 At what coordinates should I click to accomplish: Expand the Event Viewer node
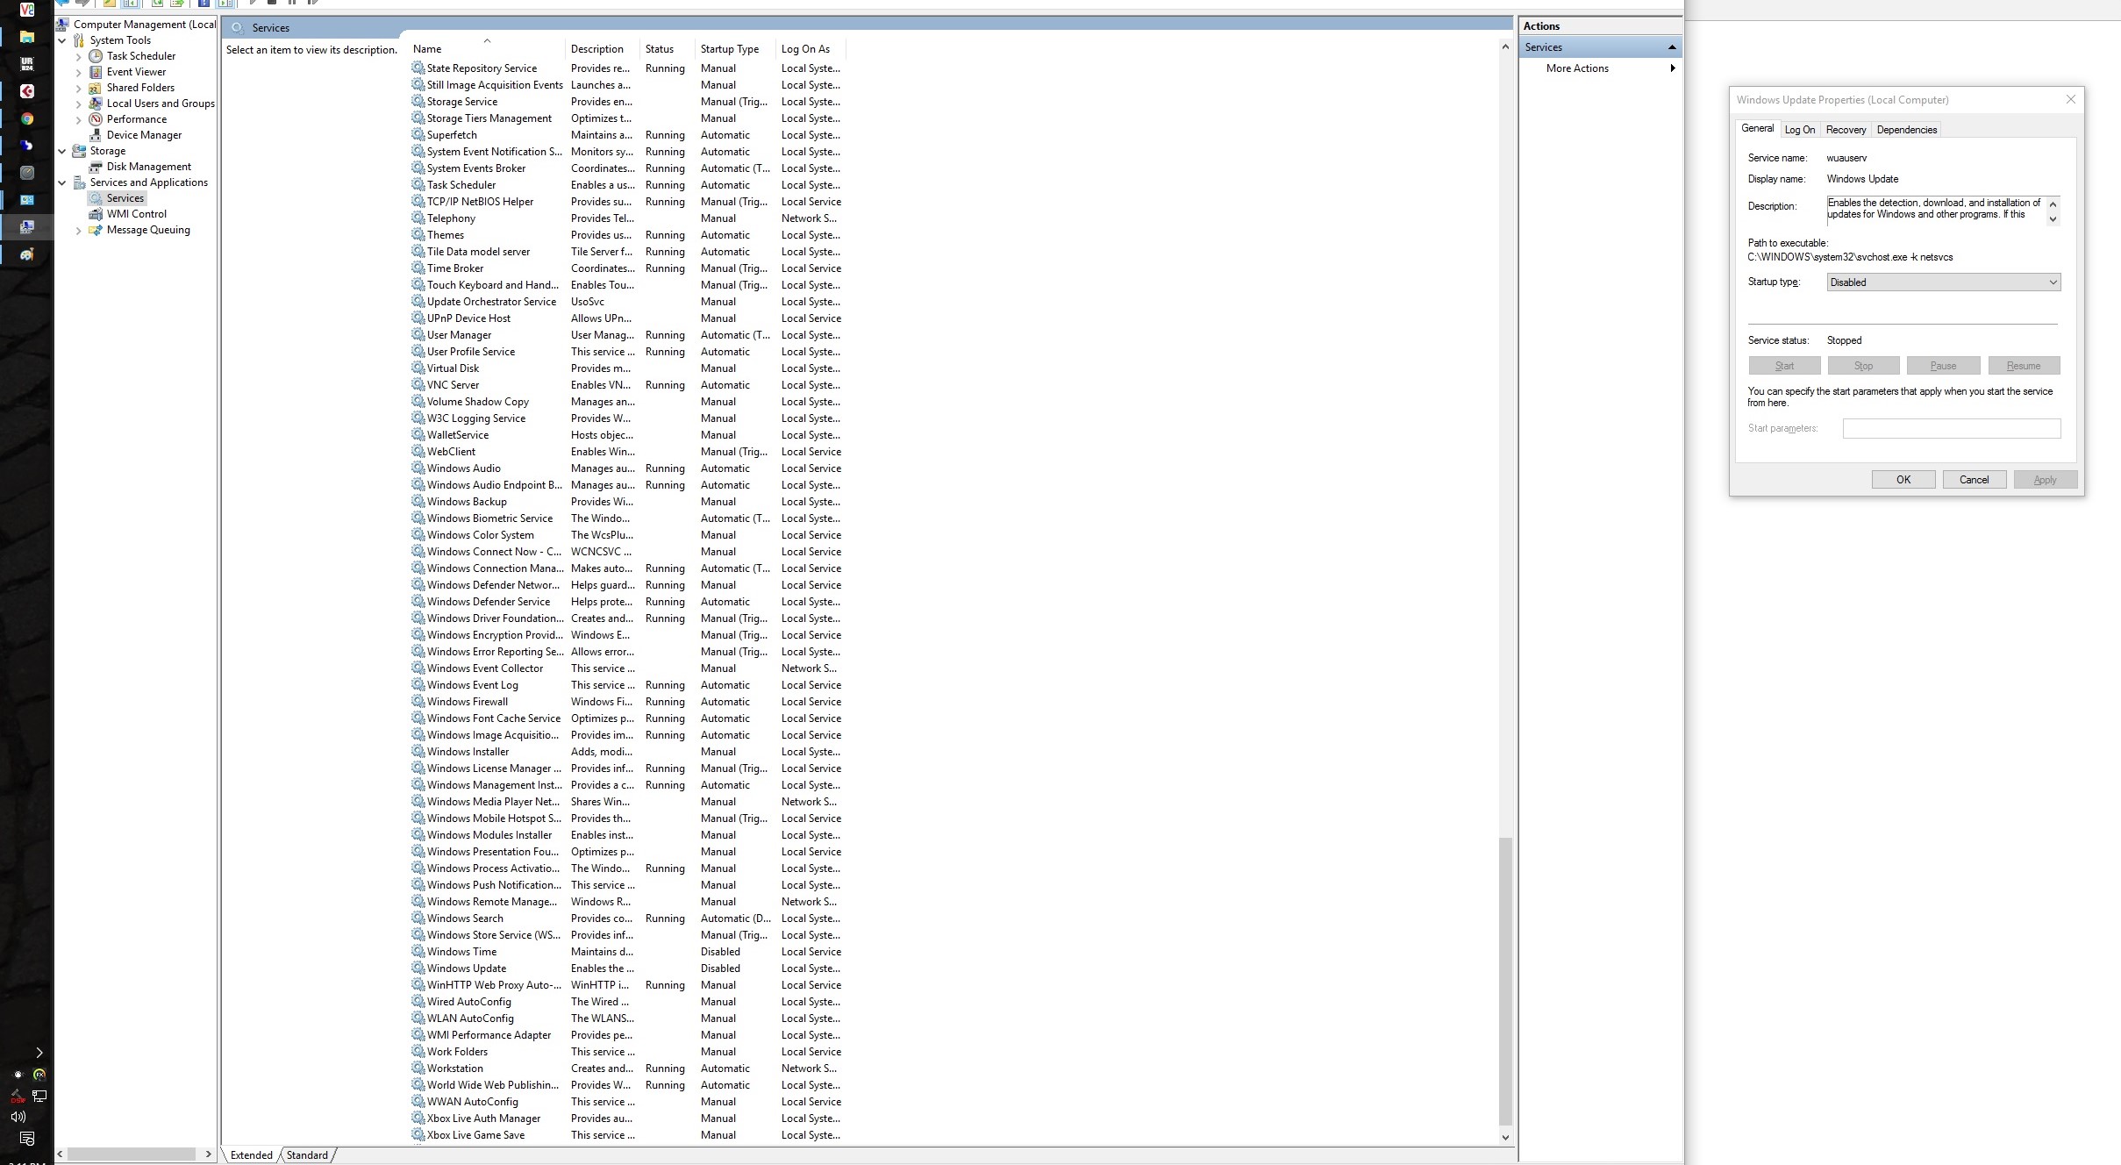(x=79, y=72)
